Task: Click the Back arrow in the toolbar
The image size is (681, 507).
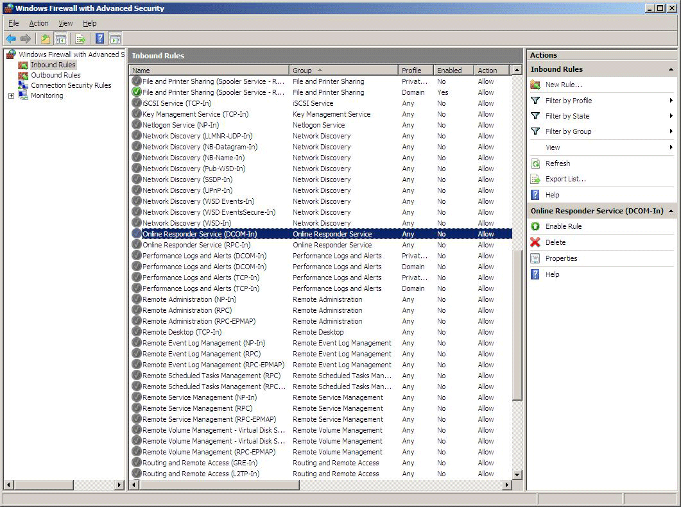Action: pos(11,39)
